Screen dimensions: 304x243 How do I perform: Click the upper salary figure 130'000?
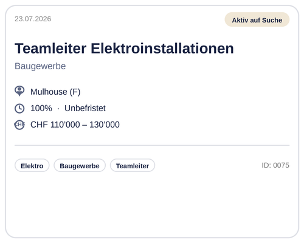click(105, 125)
